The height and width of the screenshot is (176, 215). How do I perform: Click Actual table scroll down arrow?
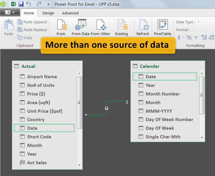click(79, 165)
